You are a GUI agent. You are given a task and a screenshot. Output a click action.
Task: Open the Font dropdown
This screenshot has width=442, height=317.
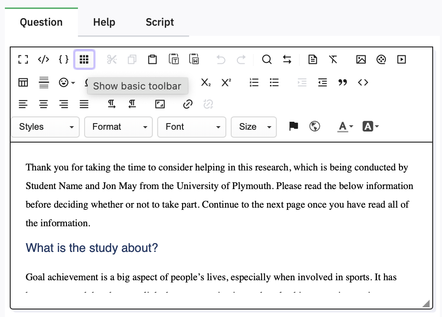click(x=192, y=127)
